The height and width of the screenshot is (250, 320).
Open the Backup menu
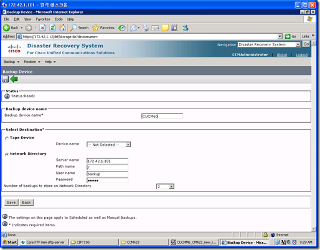(11, 62)
